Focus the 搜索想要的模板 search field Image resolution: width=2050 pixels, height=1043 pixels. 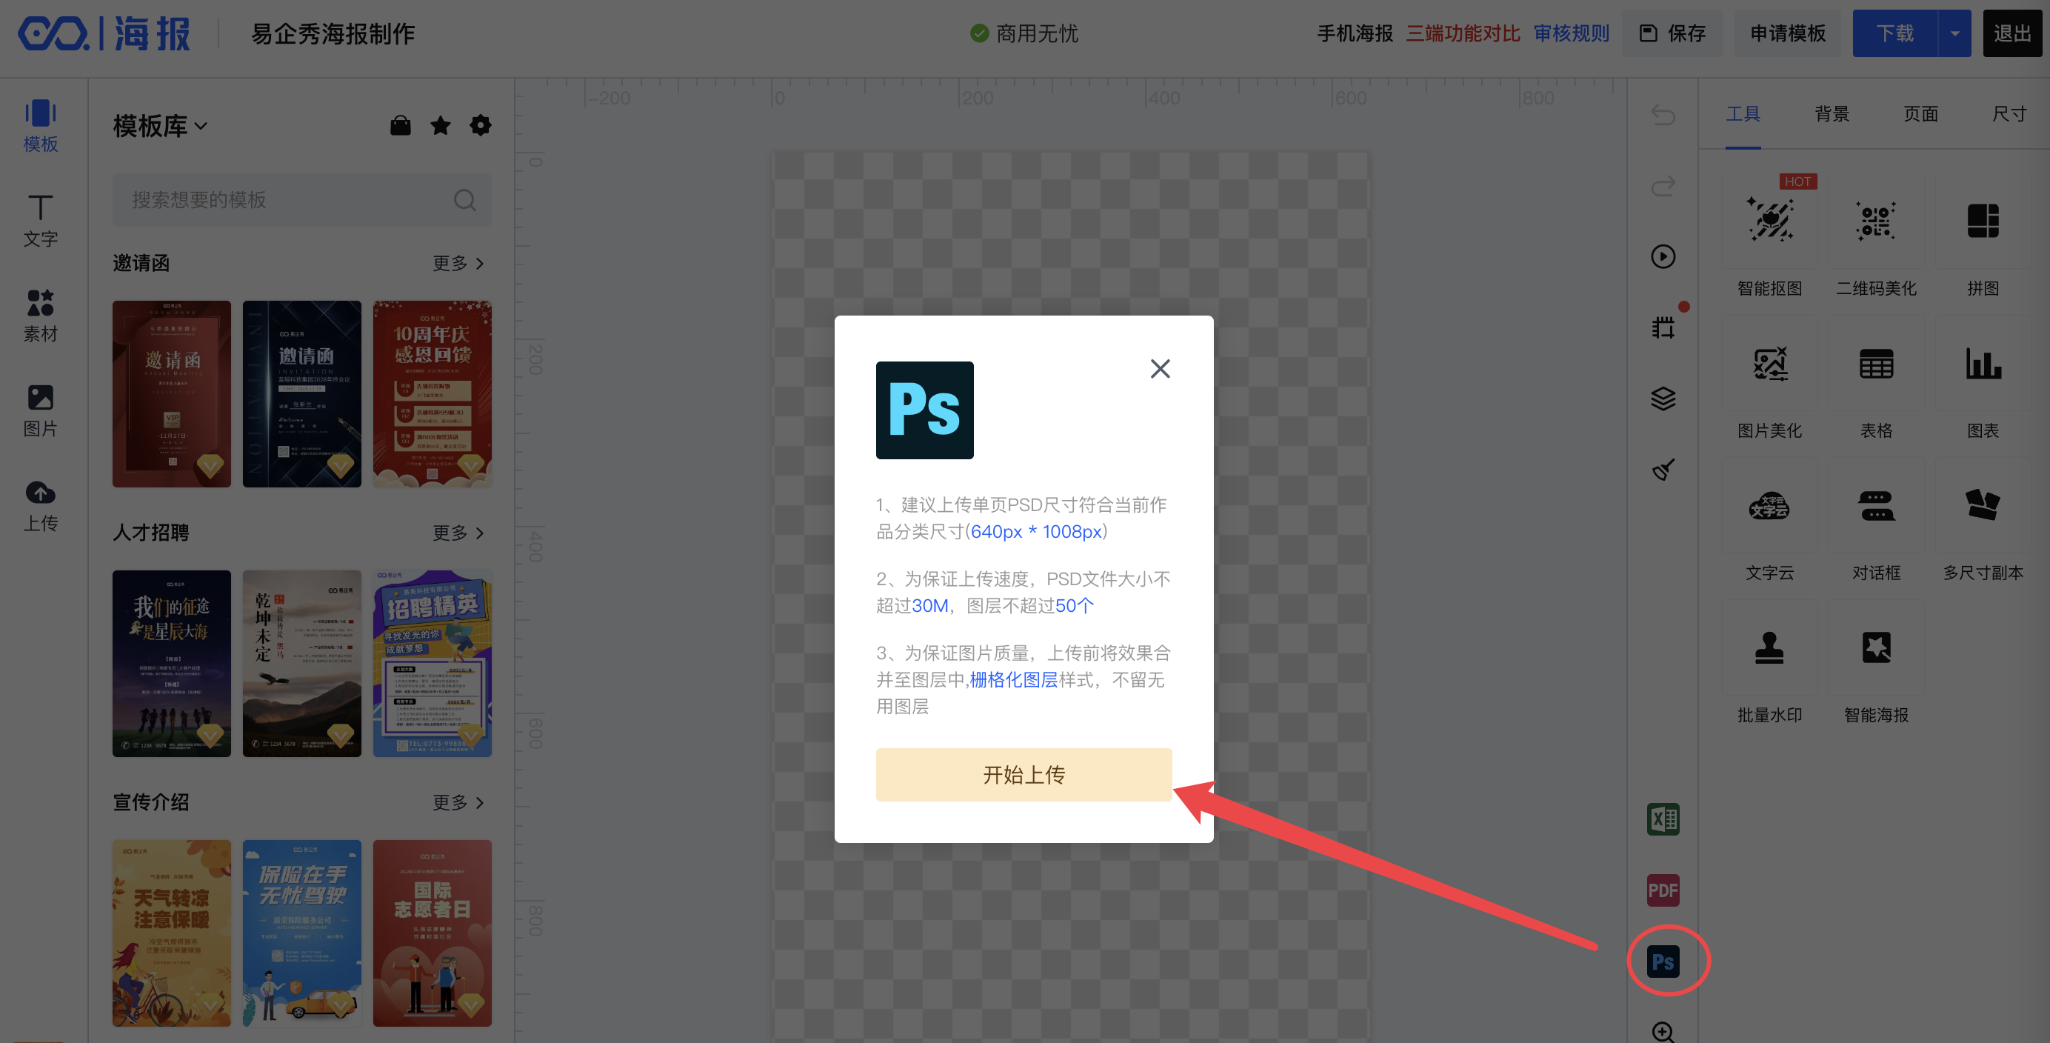coord(301,200)
